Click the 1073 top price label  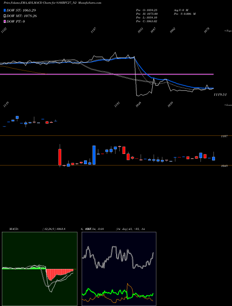206,30
